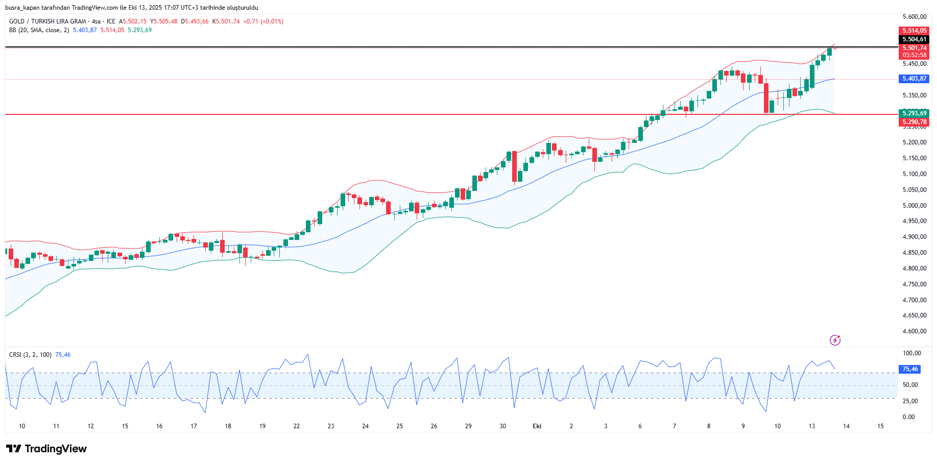
Task: Click the purple lightning bolt icon
Action: point(835,340)
